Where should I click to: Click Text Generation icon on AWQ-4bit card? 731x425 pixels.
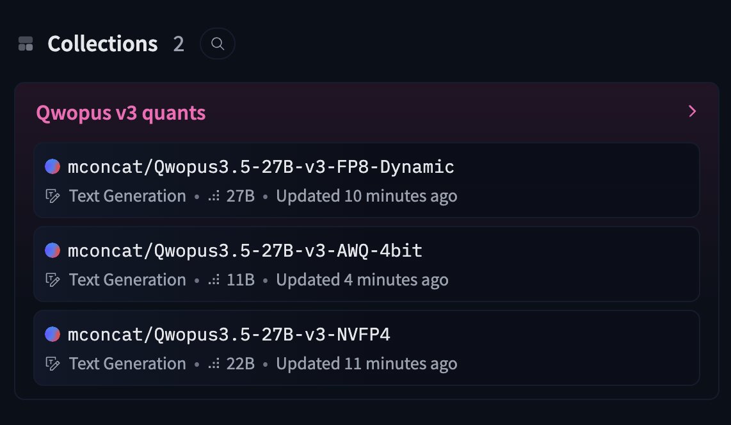pyautogui.click(x=52, y=280)
